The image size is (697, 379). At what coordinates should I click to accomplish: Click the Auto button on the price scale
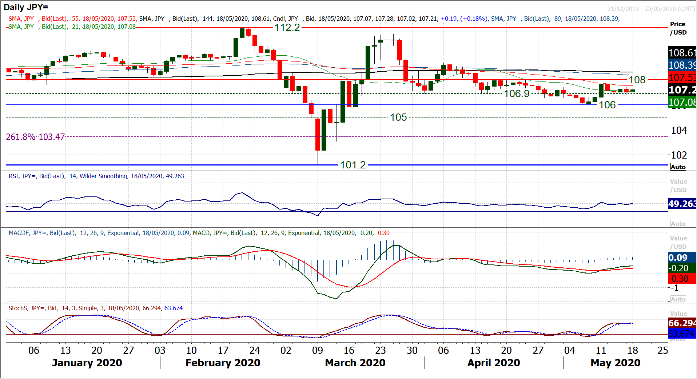click(x=678, y=167)
